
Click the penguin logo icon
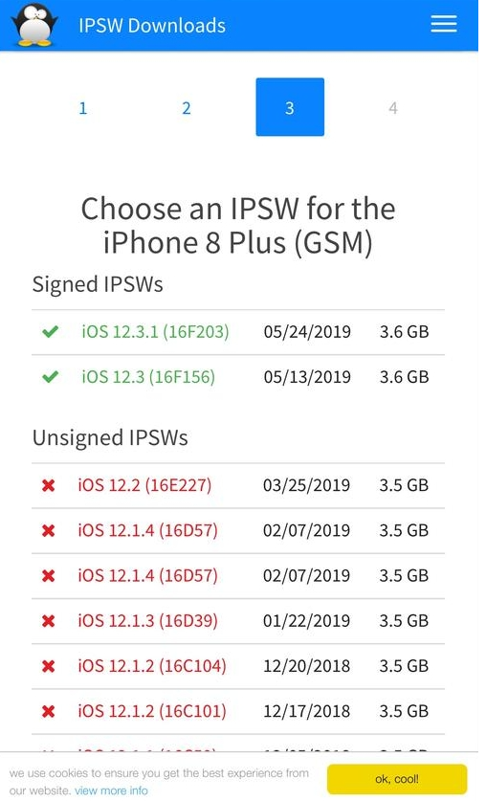(x=34, y=25)
